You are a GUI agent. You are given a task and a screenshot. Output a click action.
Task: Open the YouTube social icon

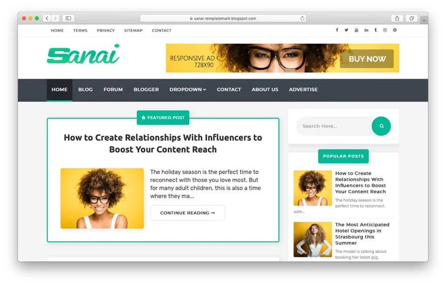tap(356, 30)
